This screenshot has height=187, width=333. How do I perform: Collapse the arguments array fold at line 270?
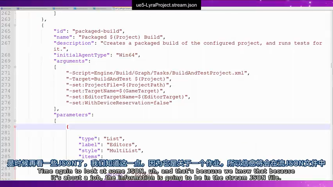point(15,67)
